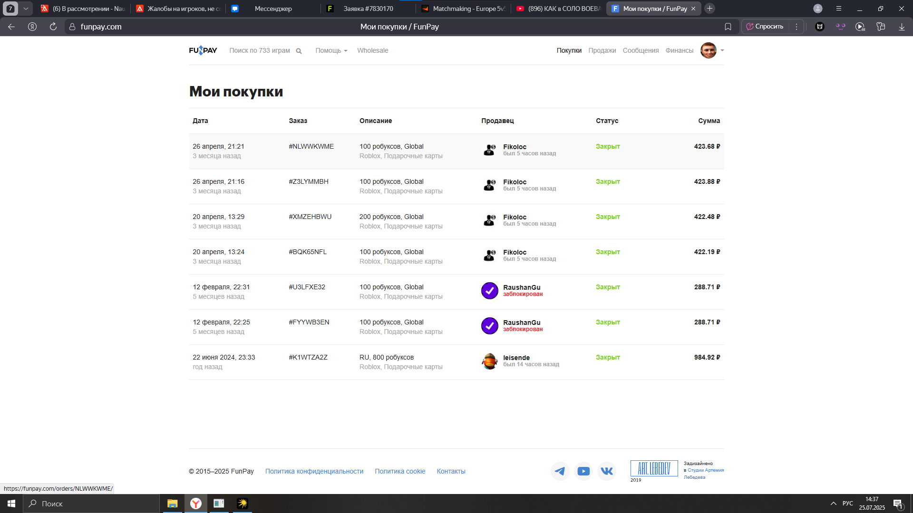Click the РУС language indicator
913x513 pixels.
[x=848, y=503]
